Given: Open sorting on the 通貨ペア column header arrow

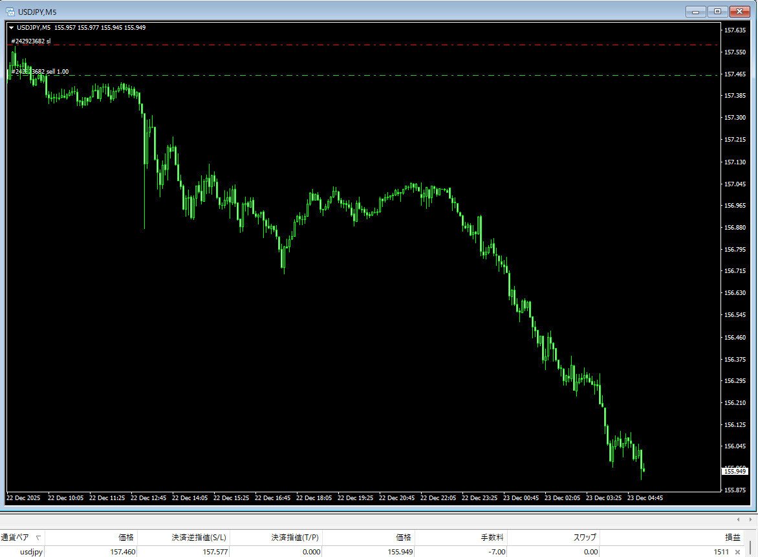Looking at the screenshot, I should tap(38, 537).
